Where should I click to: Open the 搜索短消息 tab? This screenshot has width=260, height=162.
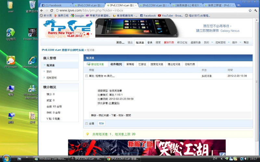click(157, 64)
